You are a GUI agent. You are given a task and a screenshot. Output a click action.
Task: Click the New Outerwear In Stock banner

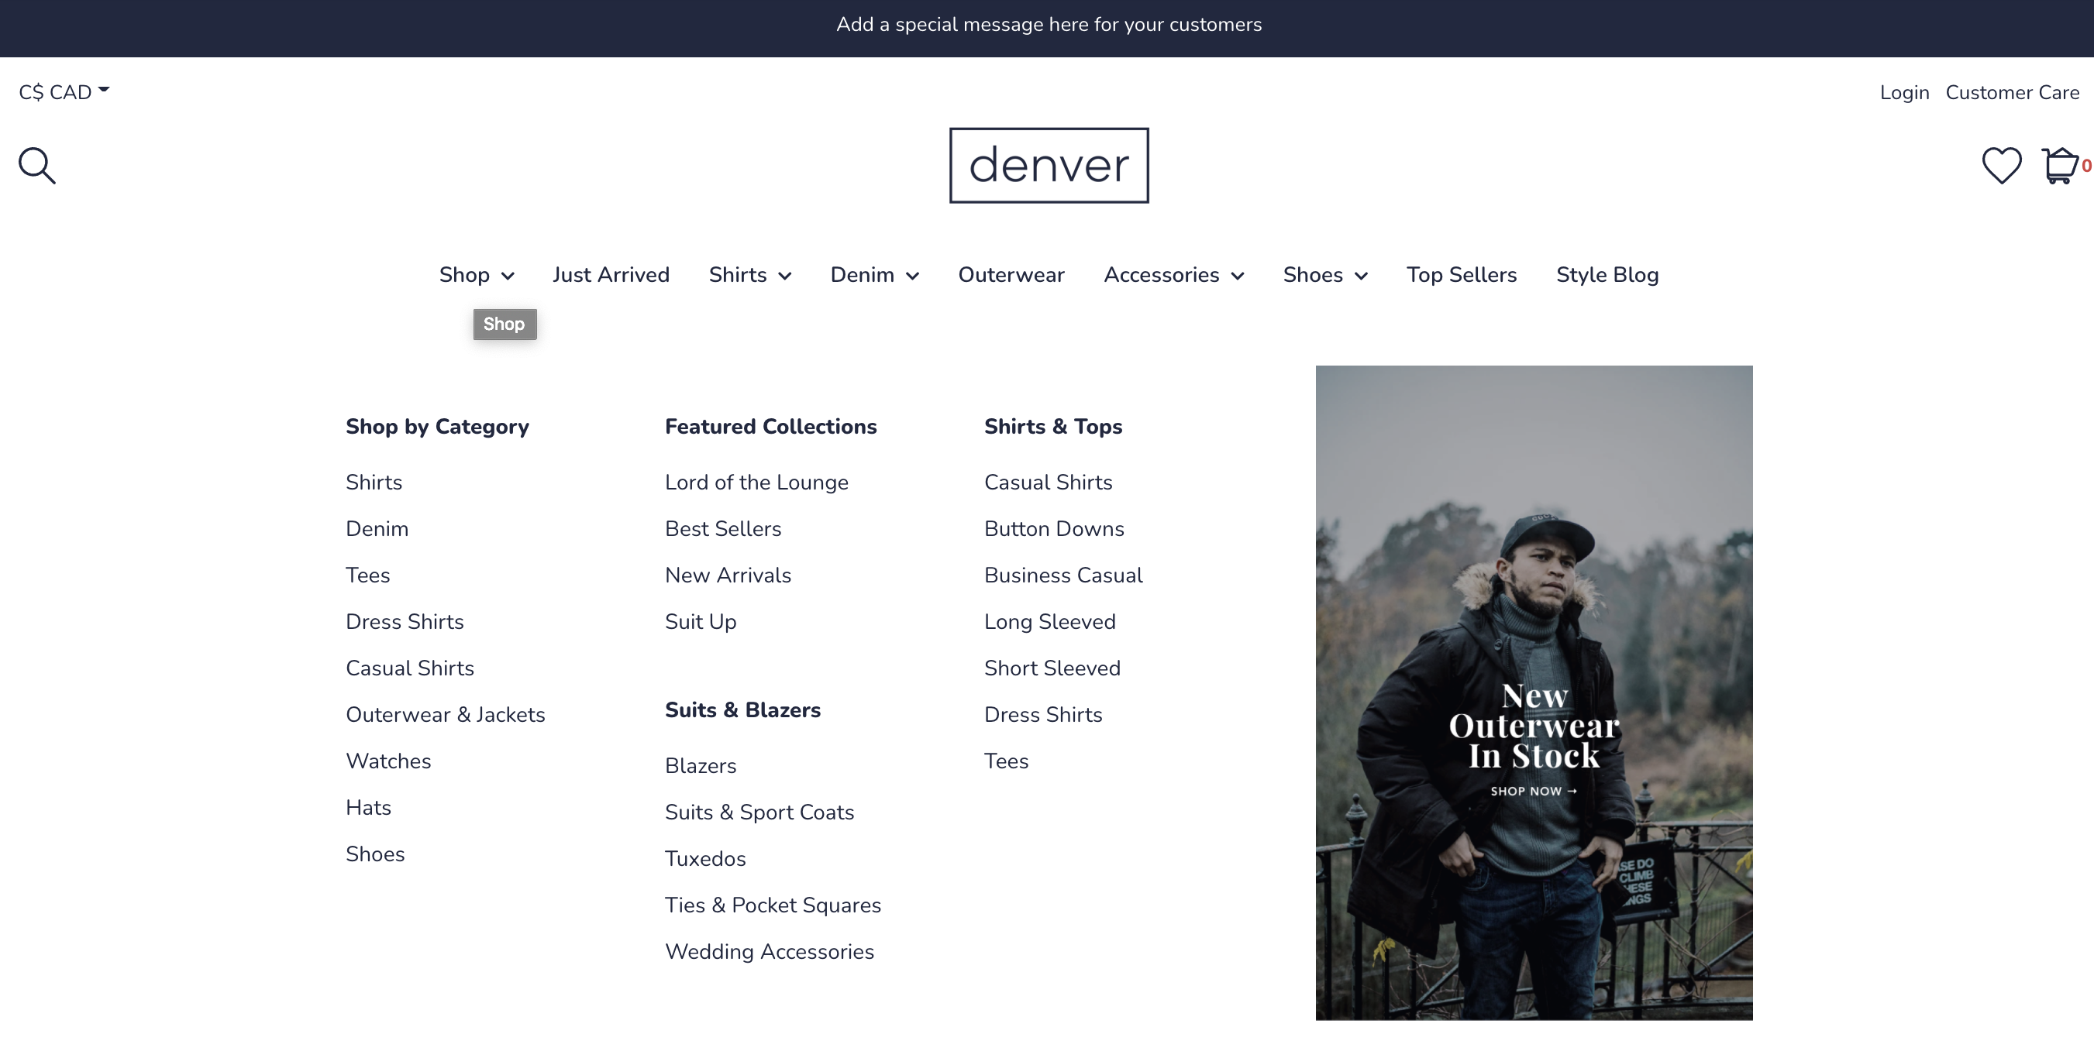(x=1533, y=692)
